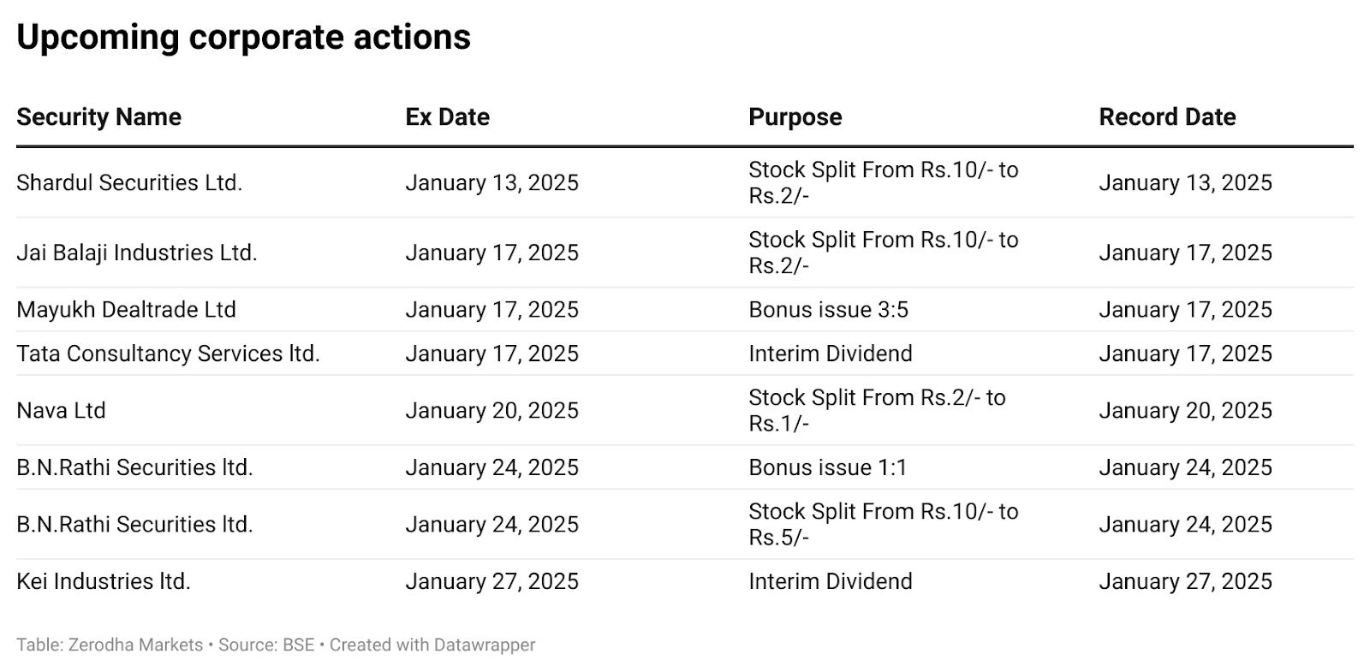Select Jai Balaji Industries Ltd. entry
1370x672 pixels.
pos(137,253)
